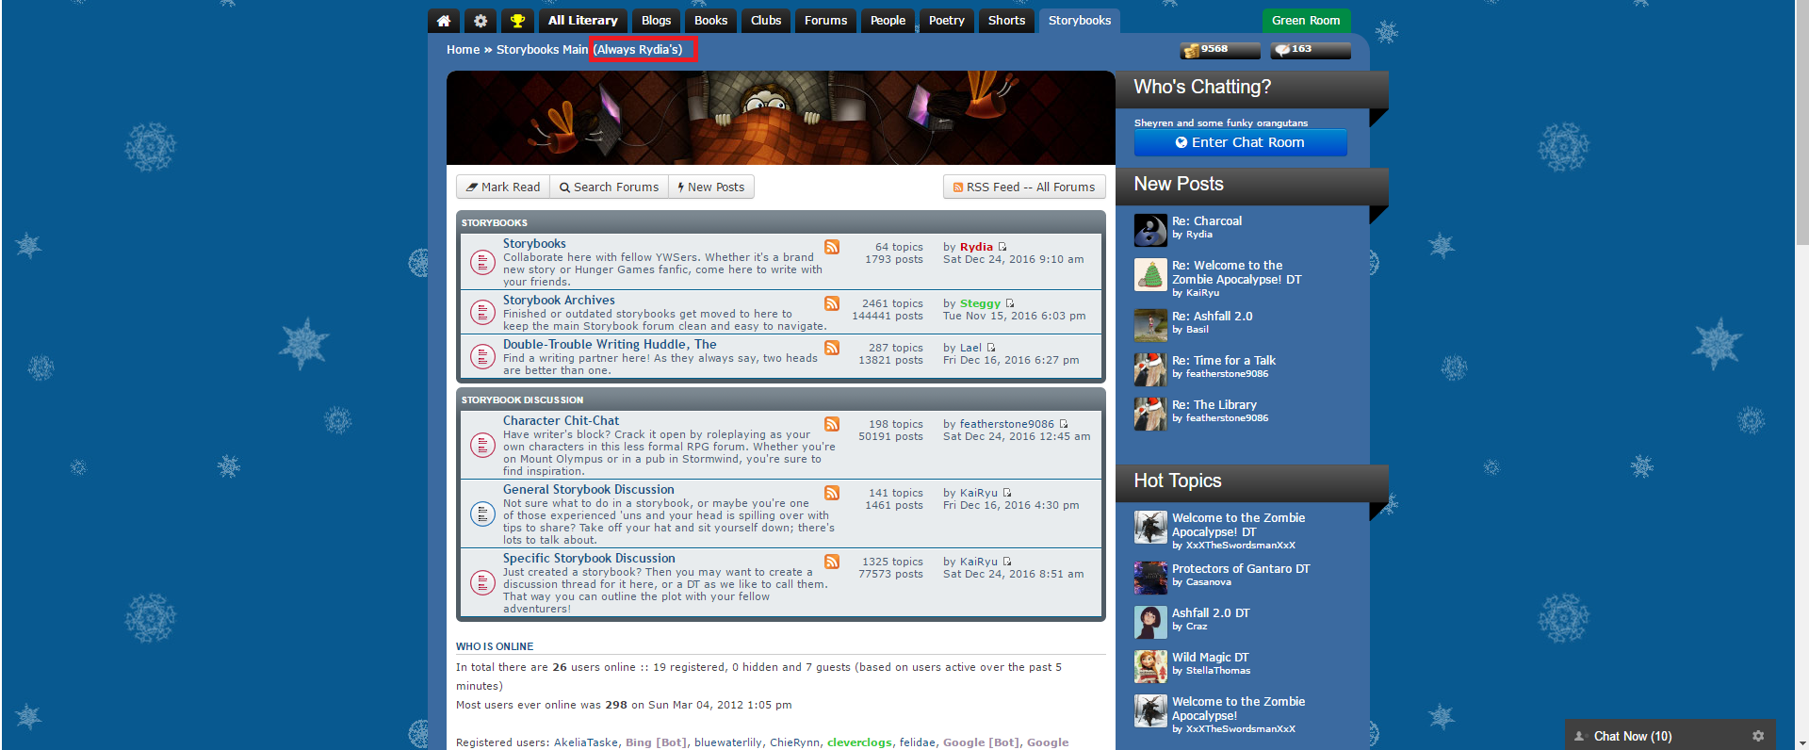Switch to the Poetry tab
This screenshot has height=750, width=1809.
pos(947,21)
